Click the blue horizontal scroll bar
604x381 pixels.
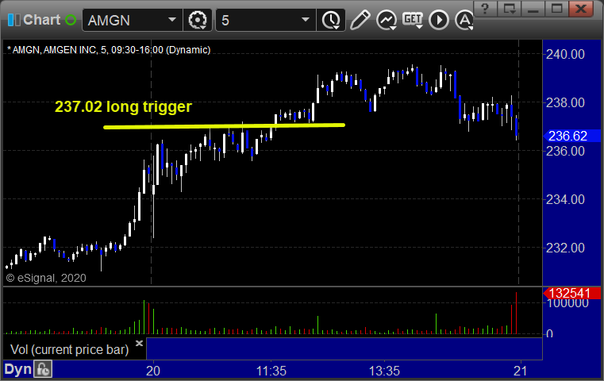tap(344, 348)
